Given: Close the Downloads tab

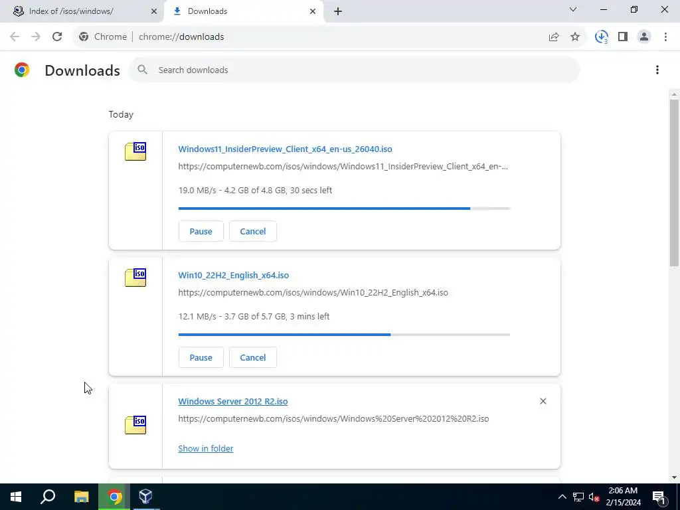Looking at the screenshot, I should [313, 11].
